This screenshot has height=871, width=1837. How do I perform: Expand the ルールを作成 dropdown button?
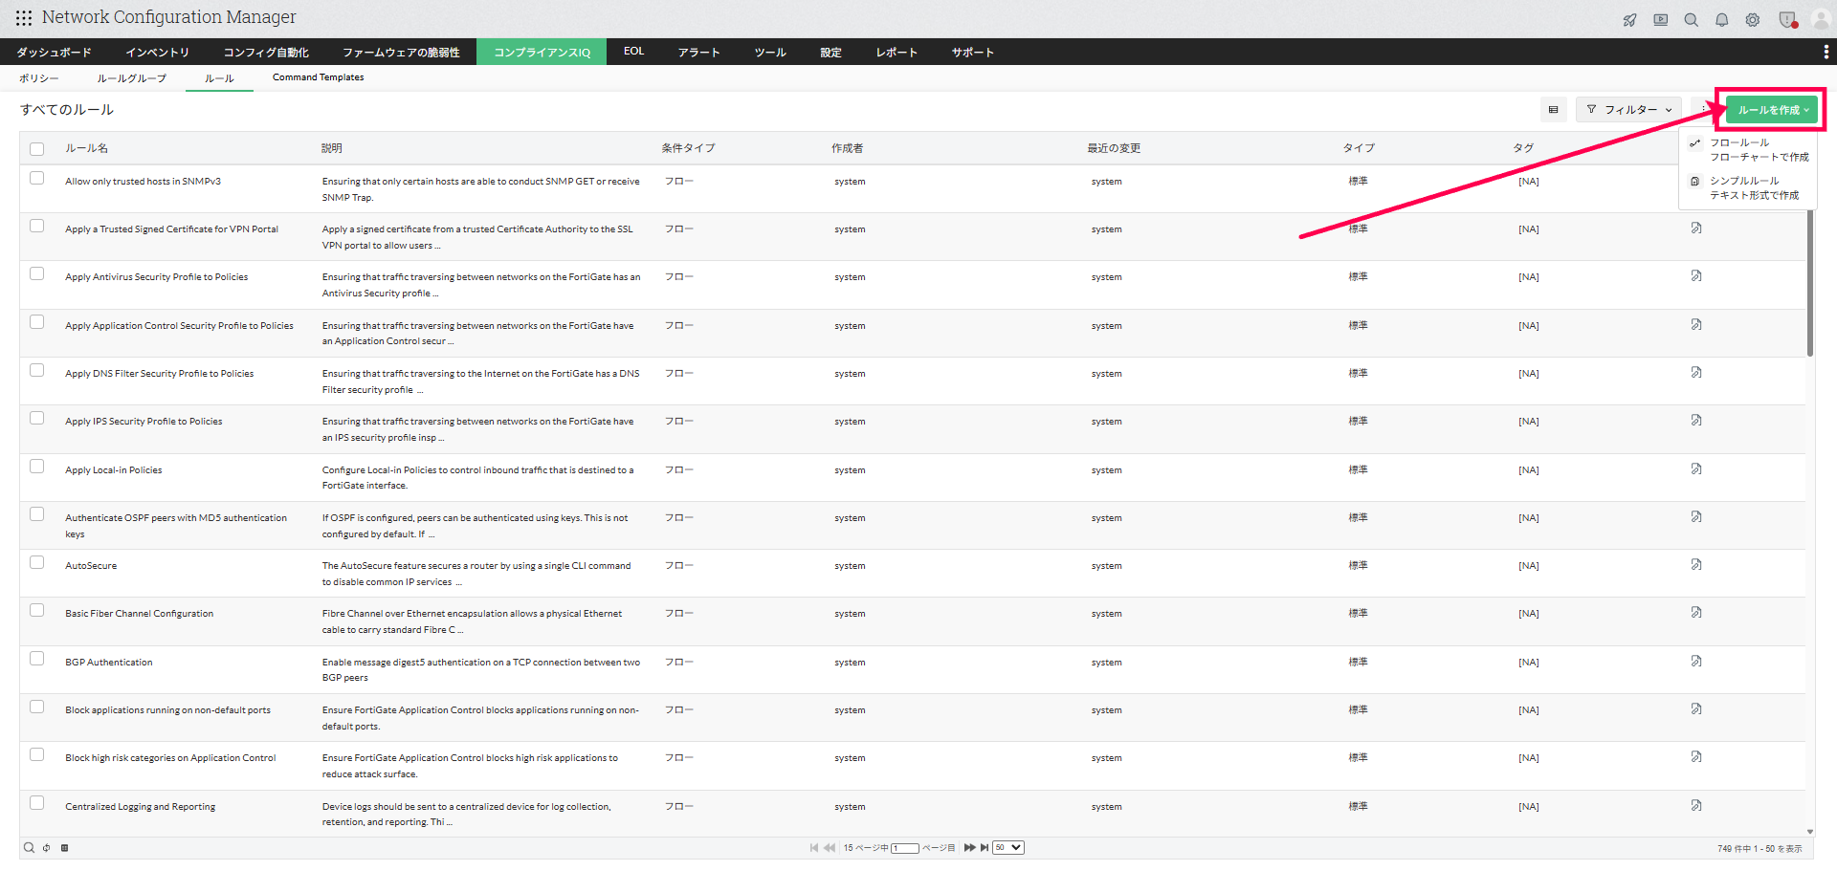pos(1772,110)
